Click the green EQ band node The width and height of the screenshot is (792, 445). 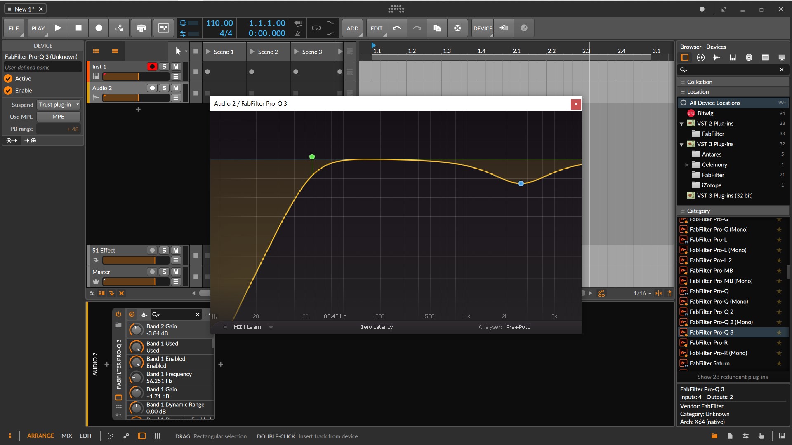(x=312, y=157)
